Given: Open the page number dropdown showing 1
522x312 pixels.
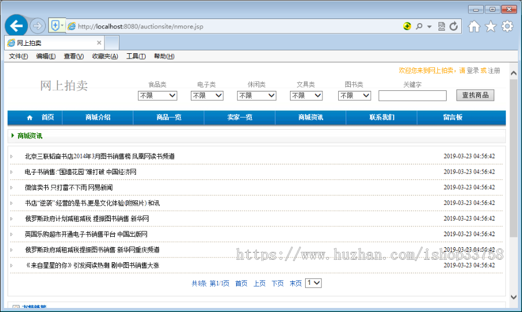Looking at the screenshot, I should [313, 283].
